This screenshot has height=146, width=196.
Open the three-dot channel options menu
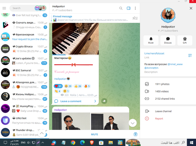(135, 8)
